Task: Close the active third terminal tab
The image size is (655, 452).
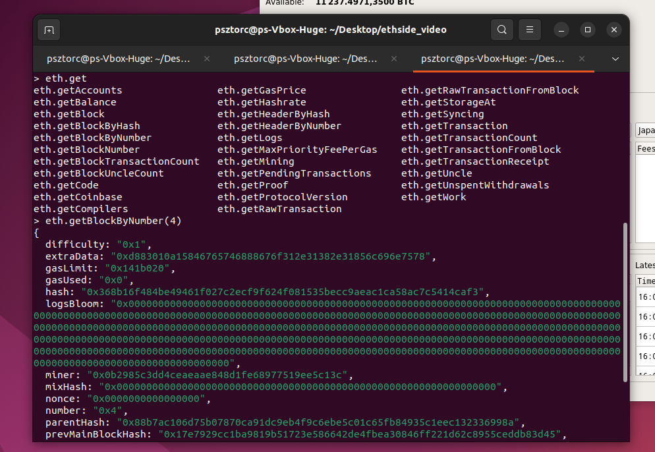Action: click(581, 59)
